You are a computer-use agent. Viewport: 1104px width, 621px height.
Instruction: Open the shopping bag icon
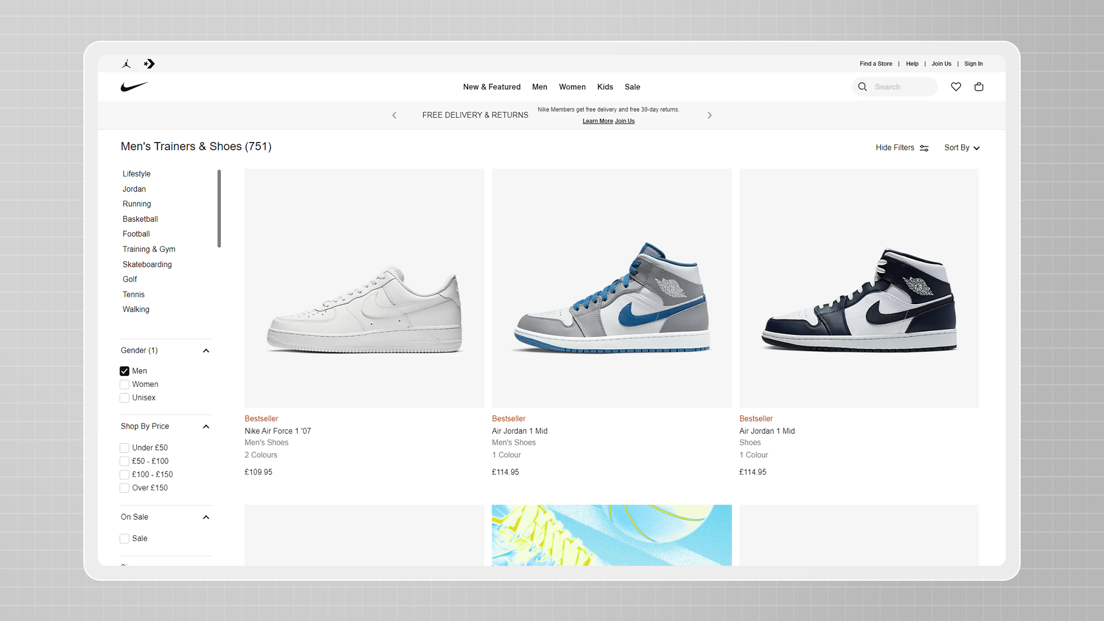coord(979,87)
